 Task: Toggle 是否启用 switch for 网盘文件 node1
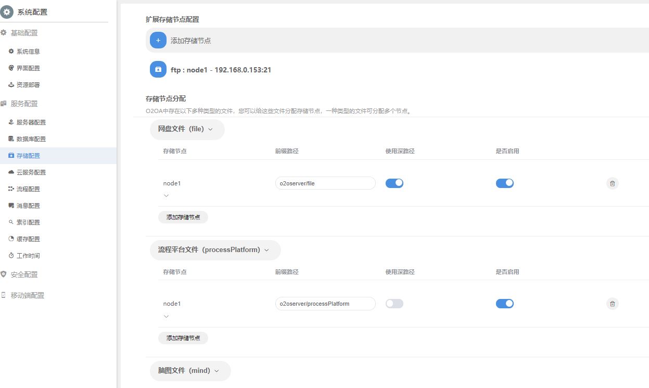click(505, 183)
